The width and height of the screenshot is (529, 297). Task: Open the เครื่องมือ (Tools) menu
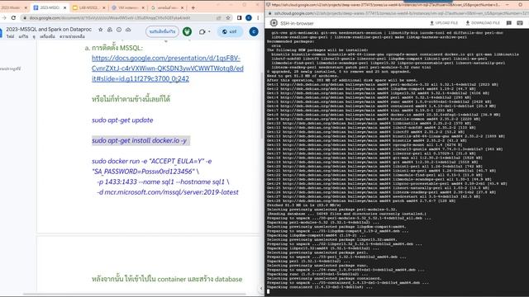tap(47, 36)
